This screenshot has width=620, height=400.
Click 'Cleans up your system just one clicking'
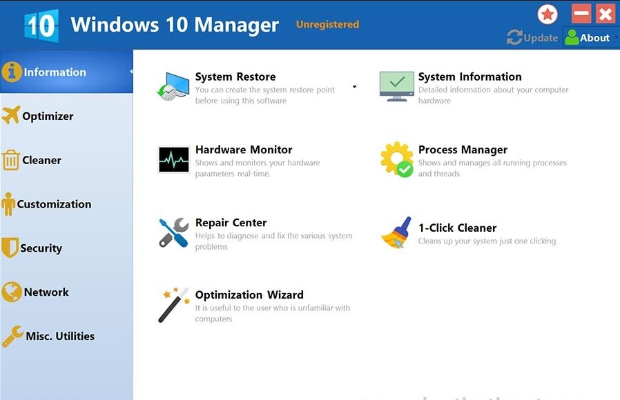click(x=487, y=241)
